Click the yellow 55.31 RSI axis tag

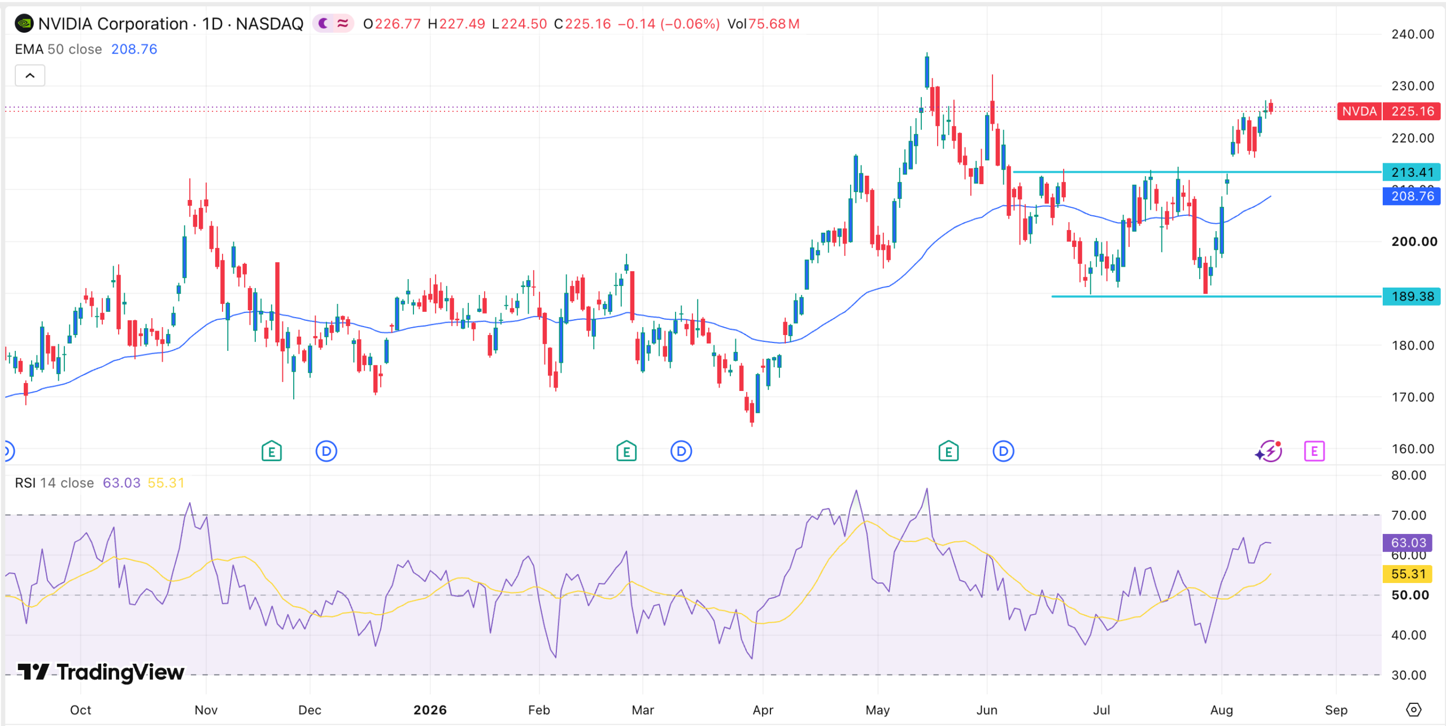[x=1408, y=574]
